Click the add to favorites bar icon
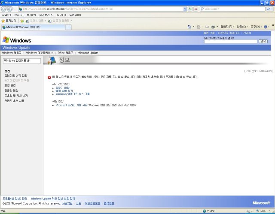Screen dimensions: 275x214 coord(22,21)
